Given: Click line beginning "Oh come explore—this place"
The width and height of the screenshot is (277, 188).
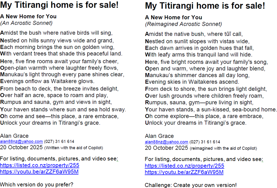Looking at the screenshot, I should tap(204, 116).
